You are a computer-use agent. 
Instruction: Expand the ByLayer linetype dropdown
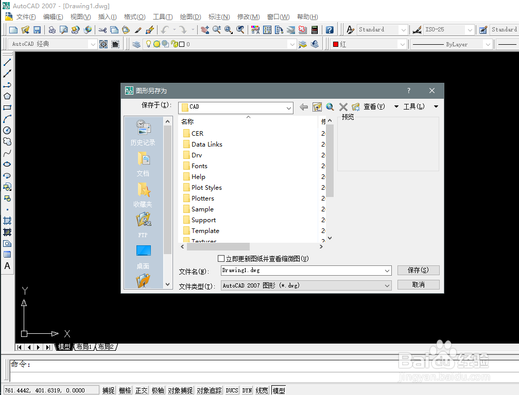click(488, 44)
